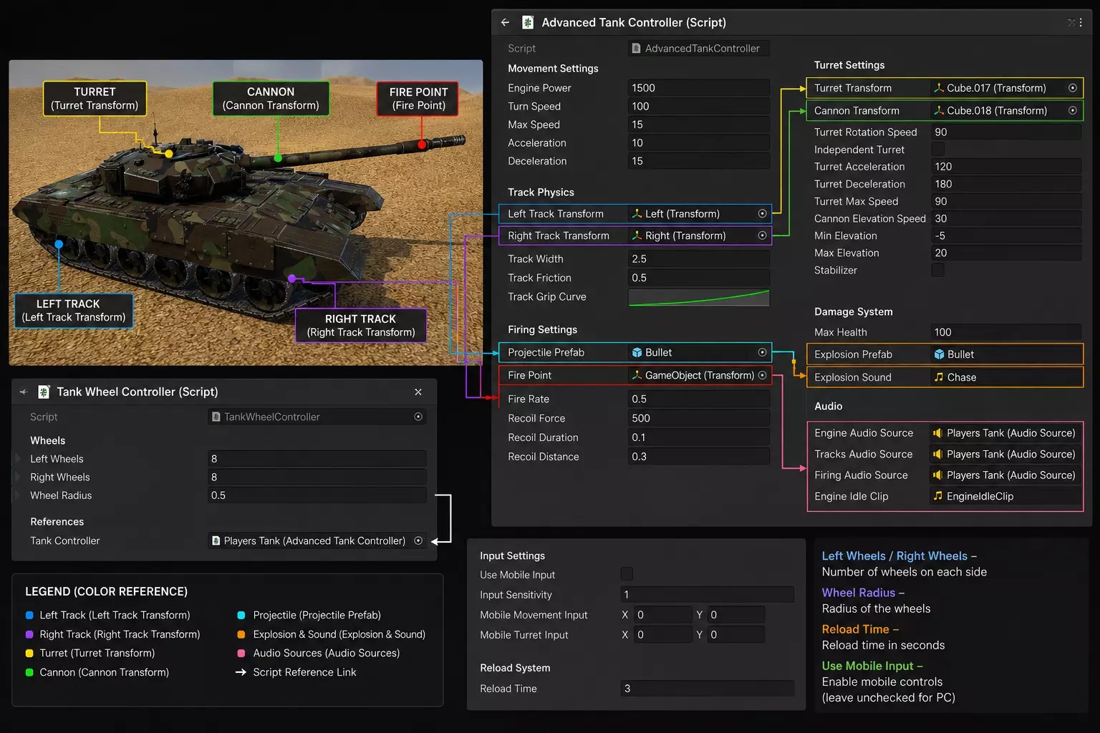
Task: Click object picker for TankWheelController script
Action: [x=418, y=417]
